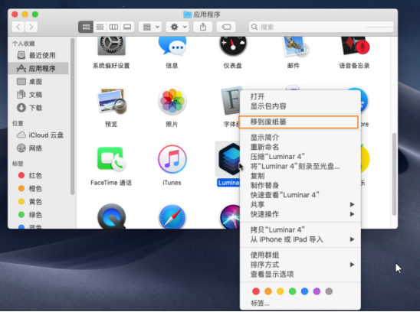Viewport: 420px width, 312px height.
Task: Open the group-by arrangement dropdown
Action: point(150,27)
